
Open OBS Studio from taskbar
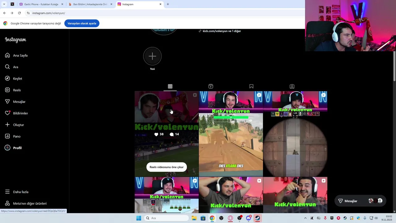(221, 218)
